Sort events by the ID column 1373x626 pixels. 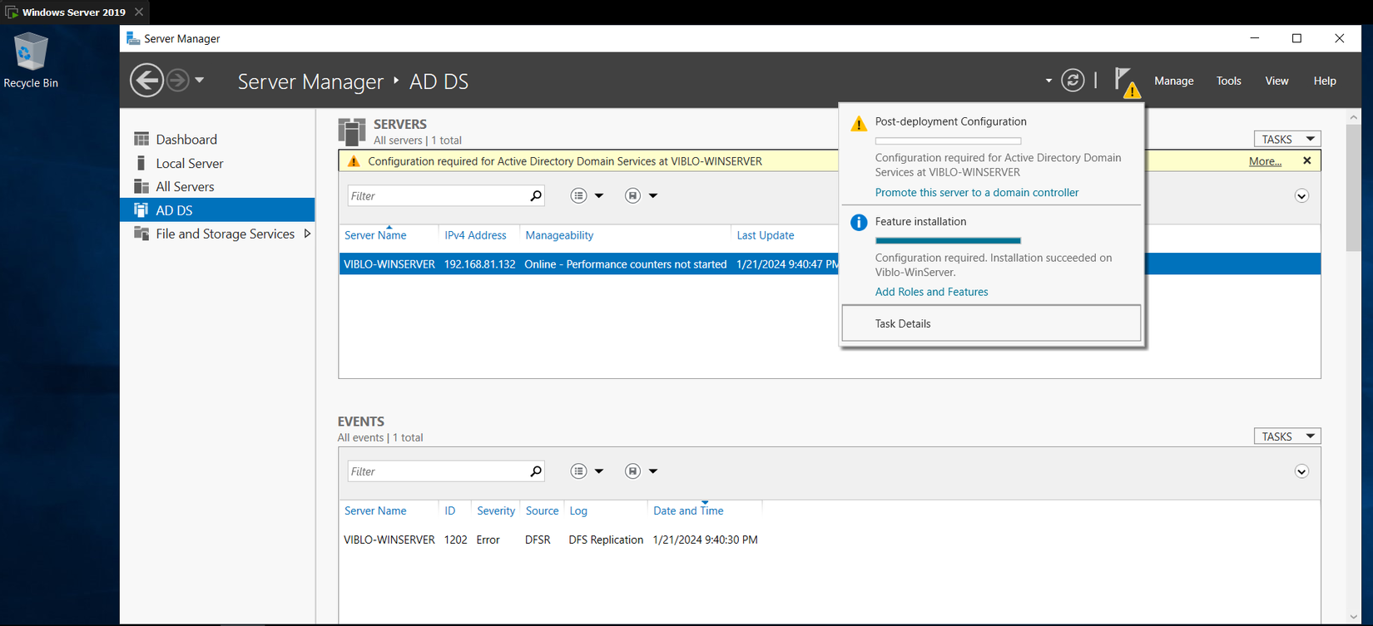pyautogui.click(x=449, y=511)
